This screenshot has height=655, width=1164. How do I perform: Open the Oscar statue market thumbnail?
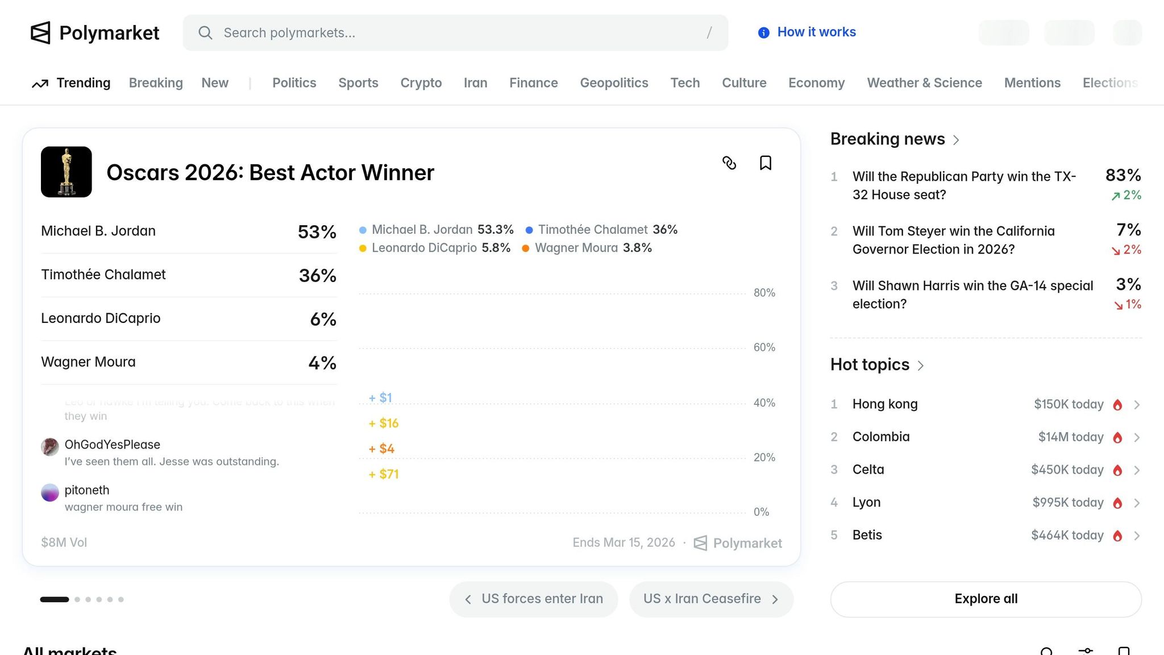coord(66,172)
